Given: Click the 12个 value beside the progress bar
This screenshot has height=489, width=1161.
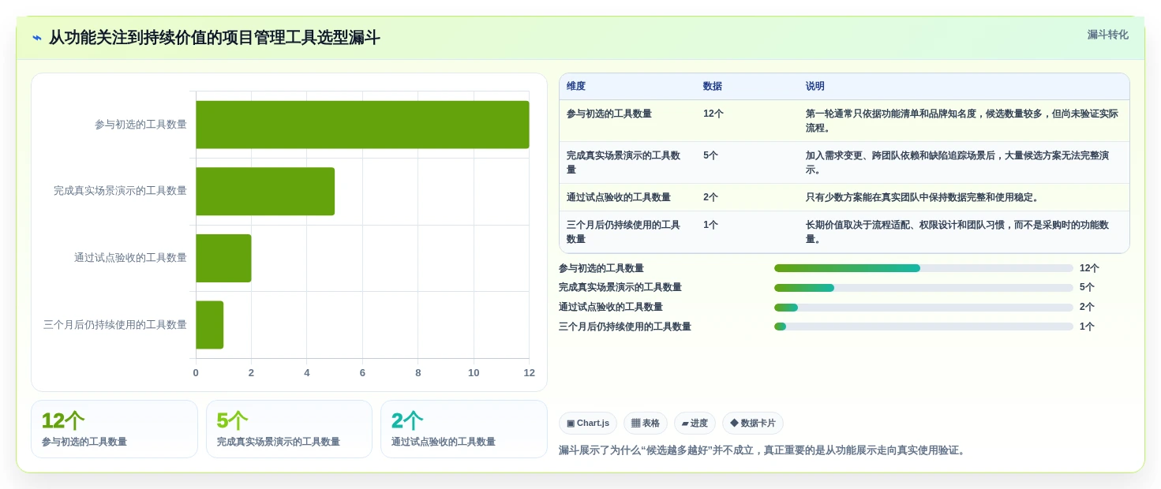Looking at the screenshot, I should tap(1089, 268).
